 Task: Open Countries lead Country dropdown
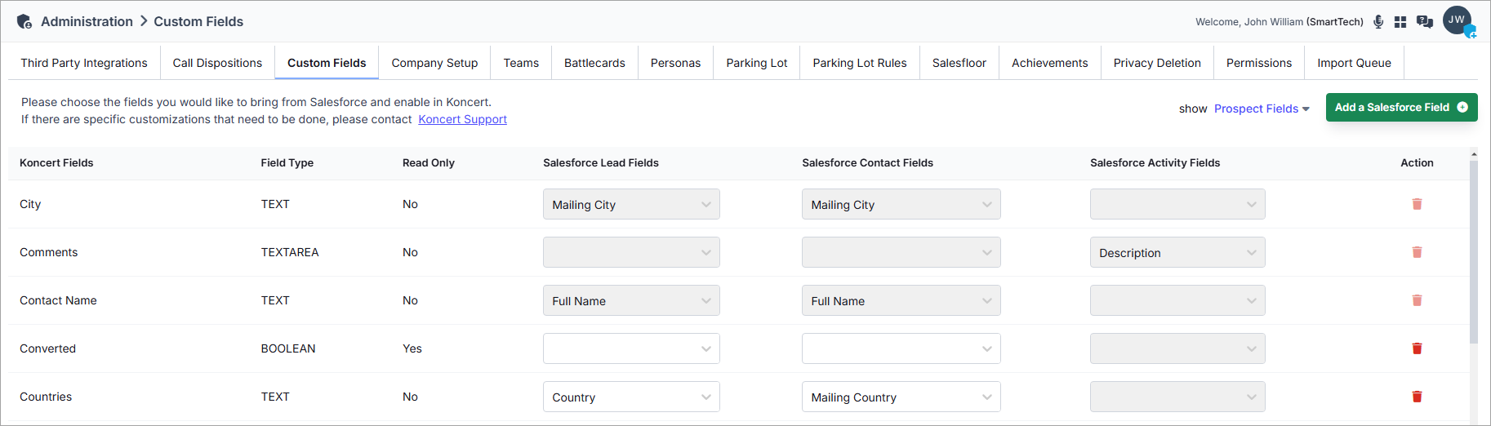(631, 397)
